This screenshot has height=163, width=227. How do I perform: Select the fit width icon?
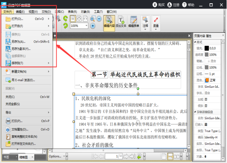[x=85, y=19]
